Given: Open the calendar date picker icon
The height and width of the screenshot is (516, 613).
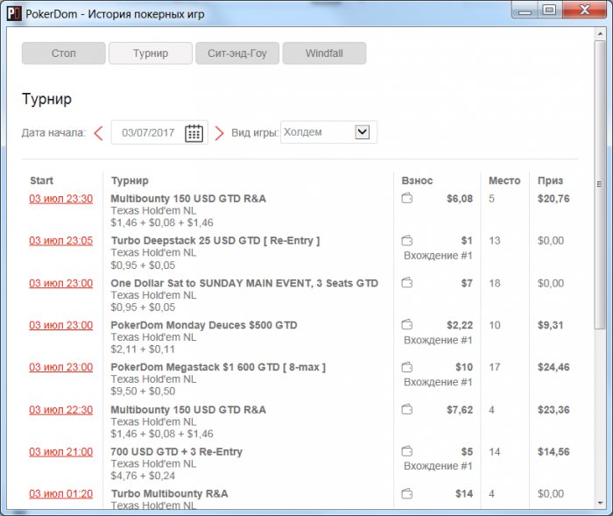Looking at the screenshot, I should (194, 133).
